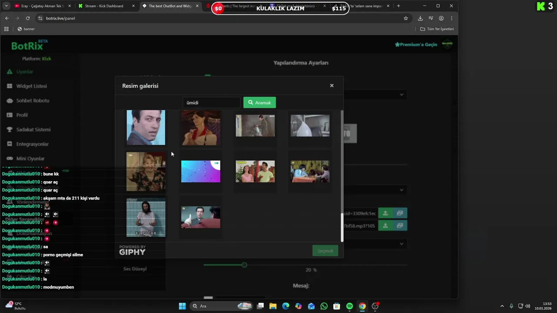Select The best ChatBot and Widget tab
557x313 pixels.
[x=170, y=6]
